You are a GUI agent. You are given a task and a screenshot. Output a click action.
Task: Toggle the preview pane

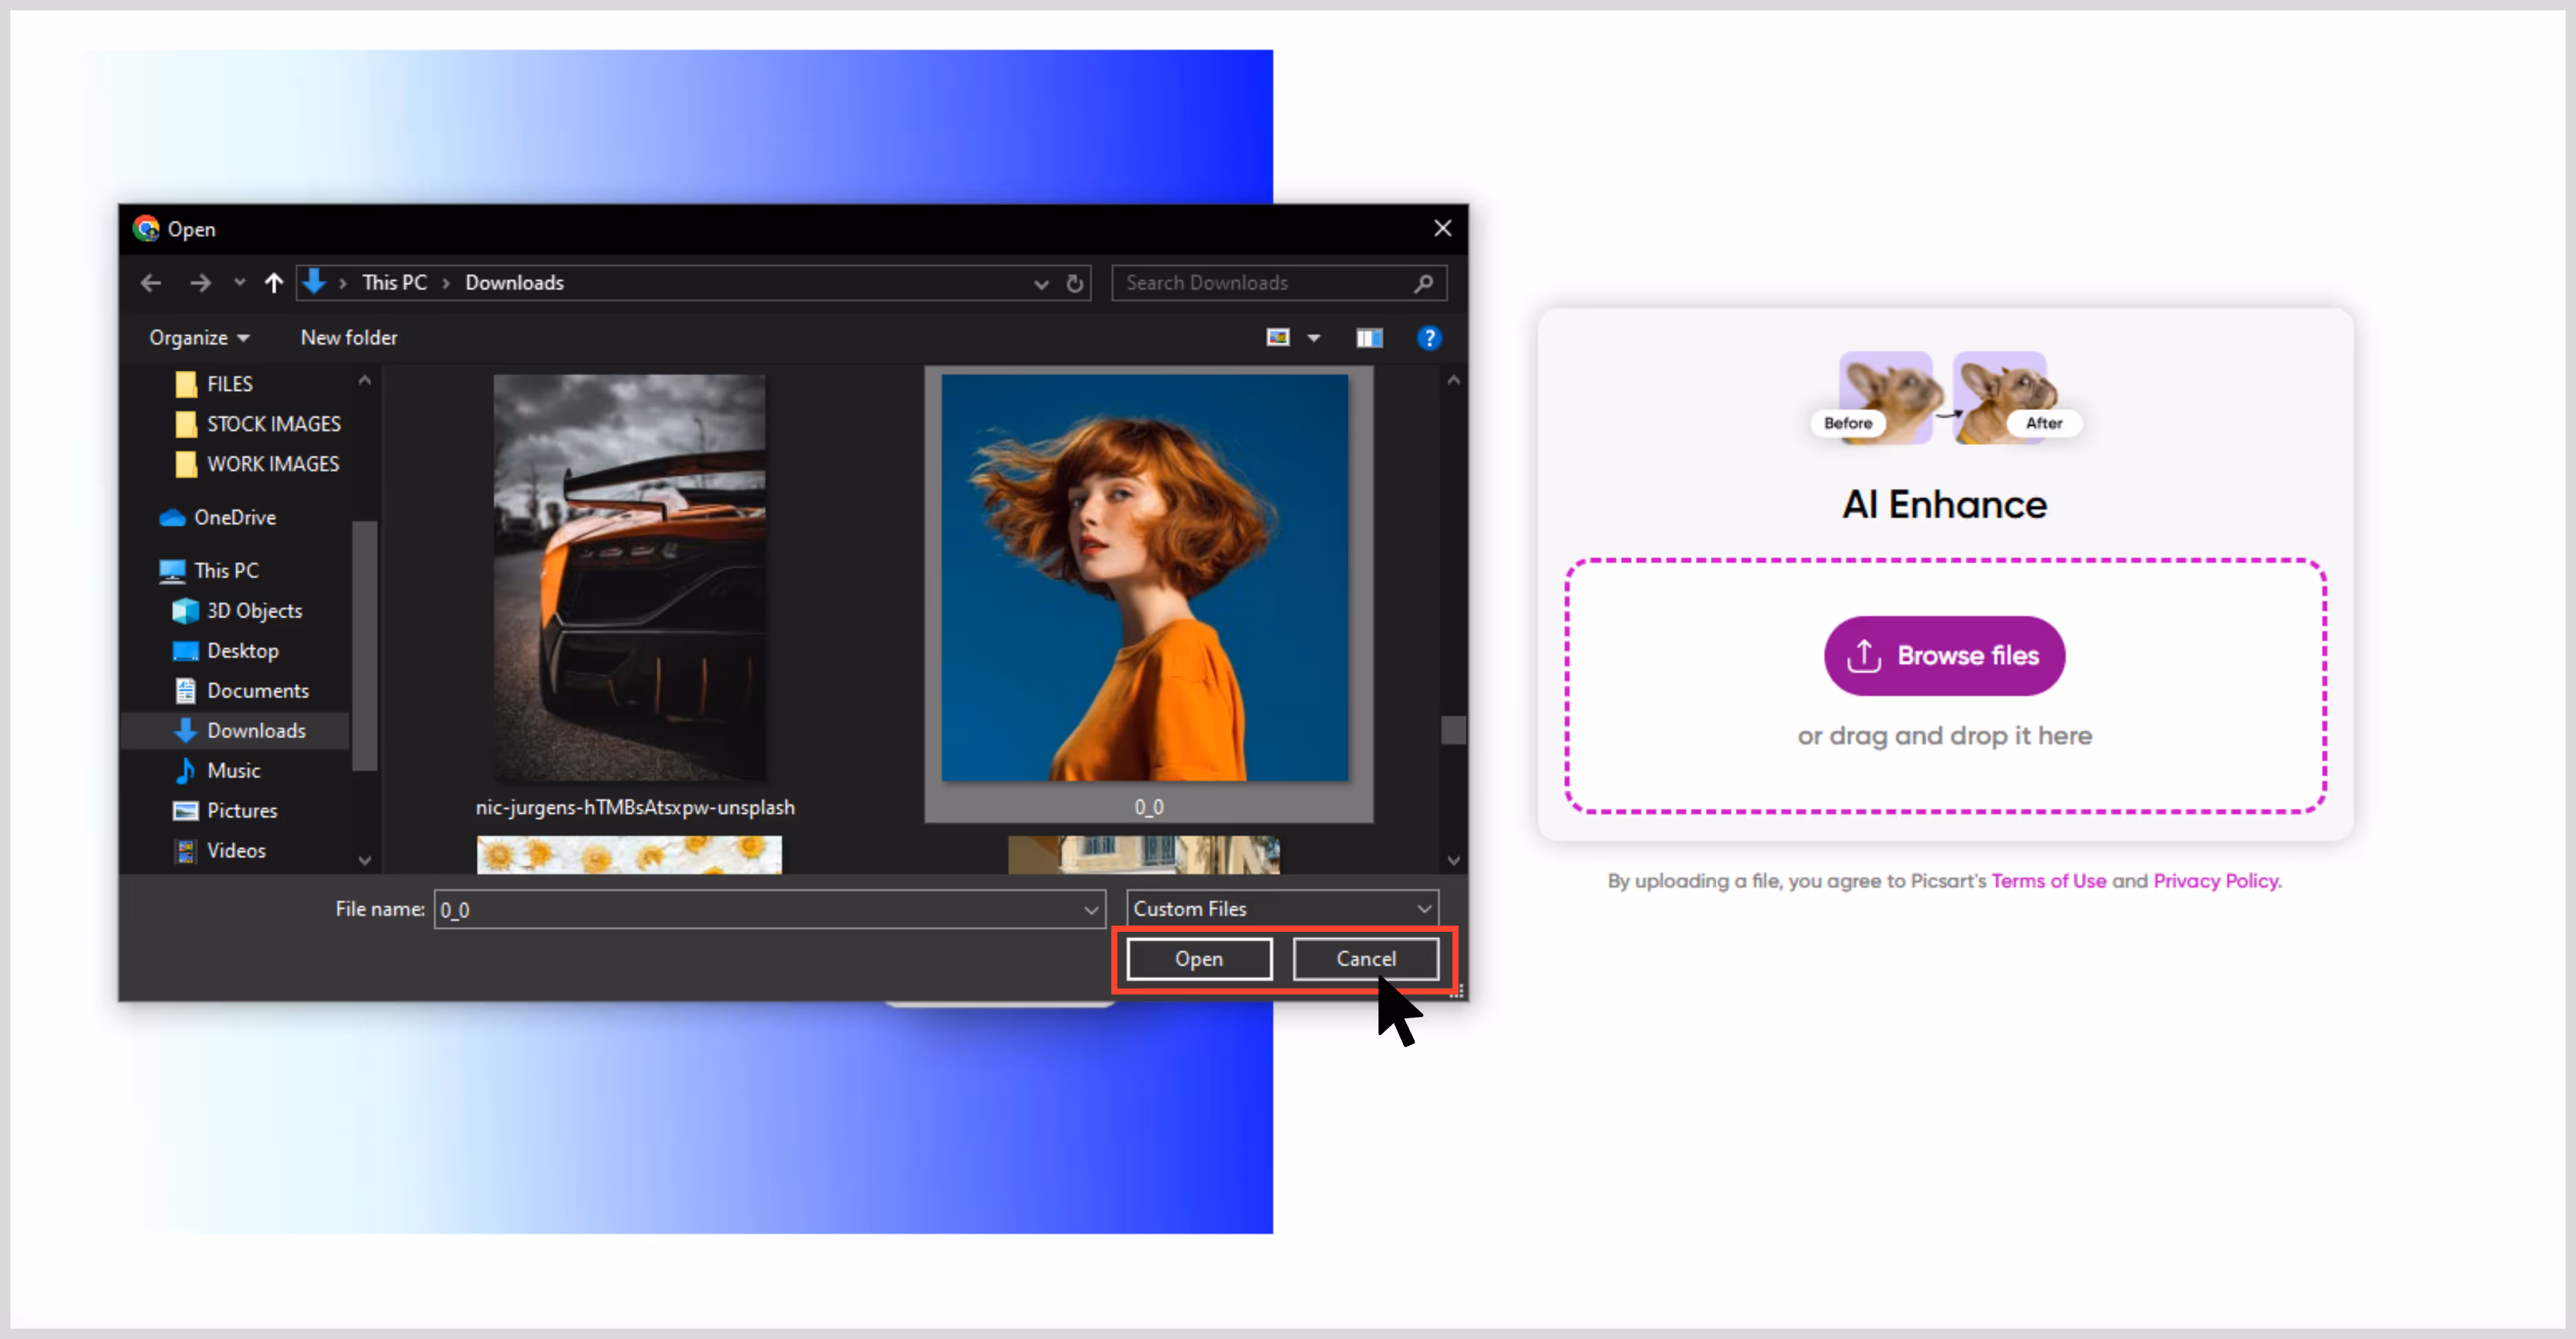[x=1369, y=338]
